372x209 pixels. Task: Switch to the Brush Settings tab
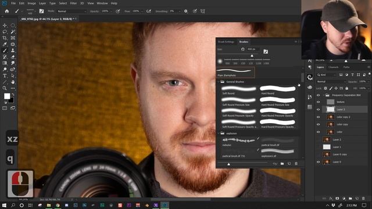(x=226, y=42)
